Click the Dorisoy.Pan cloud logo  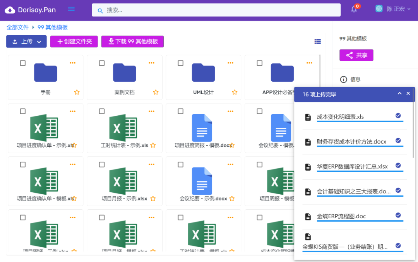click(x=10, y=10)
